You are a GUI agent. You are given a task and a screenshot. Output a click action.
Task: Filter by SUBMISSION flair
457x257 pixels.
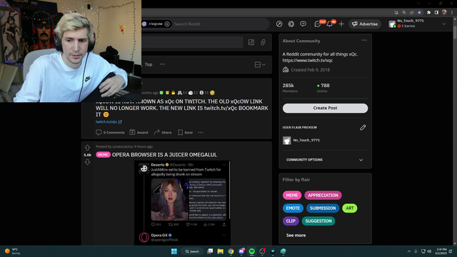pyautogui.click(x=323, y=208)
